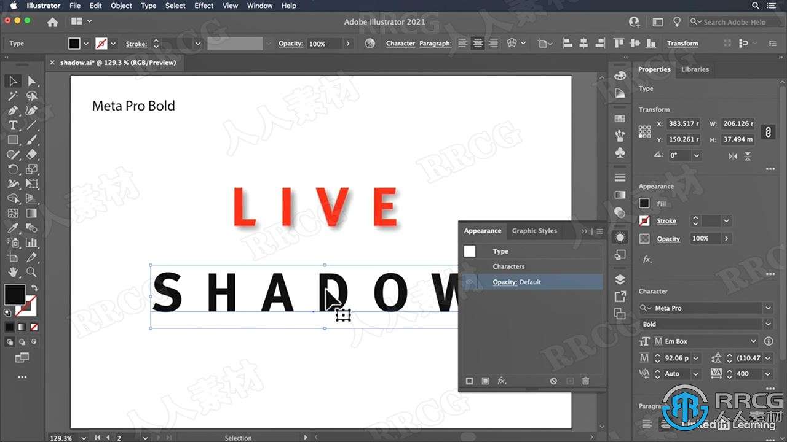This screenshot has height=442, width=787.
Task: Switch to Graphic Styles tab
Action: [x=534, y=231]
